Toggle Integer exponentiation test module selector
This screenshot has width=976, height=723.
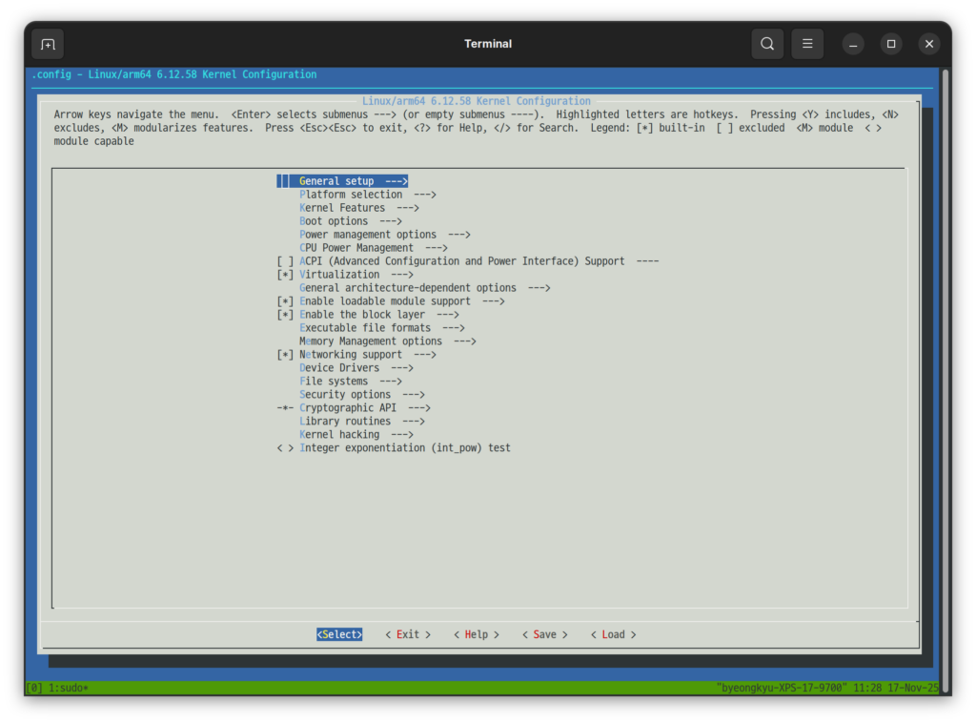285,448
